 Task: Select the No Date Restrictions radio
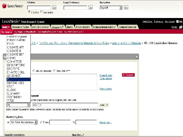tap(8, 123)
